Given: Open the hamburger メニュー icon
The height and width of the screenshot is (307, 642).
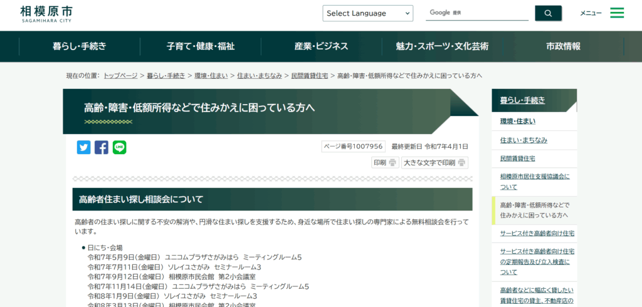Looking at the screenshot, I should coord(617,13).
